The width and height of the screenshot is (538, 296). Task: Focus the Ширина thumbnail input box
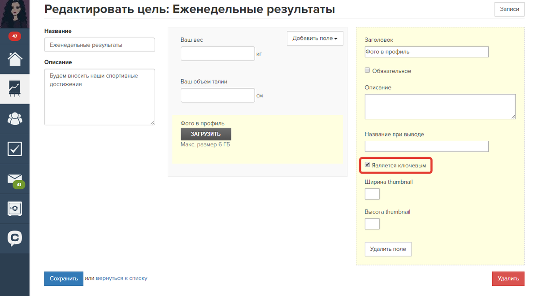pos(372,194)
